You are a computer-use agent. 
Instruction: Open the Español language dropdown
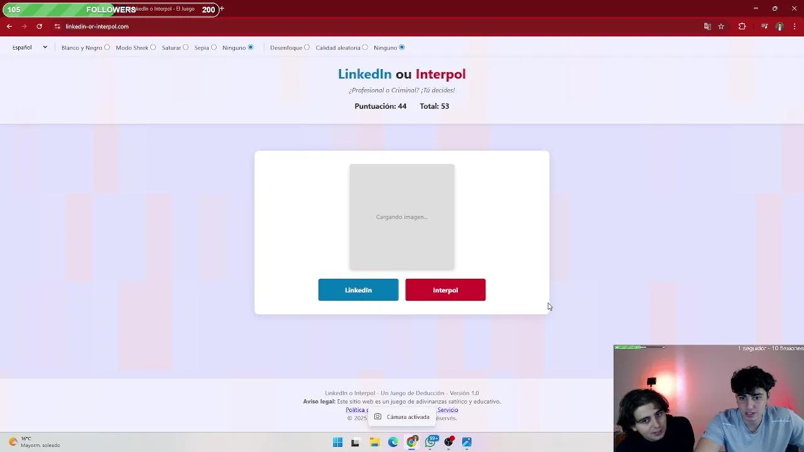pyautogui.click(x=30, y=47)
